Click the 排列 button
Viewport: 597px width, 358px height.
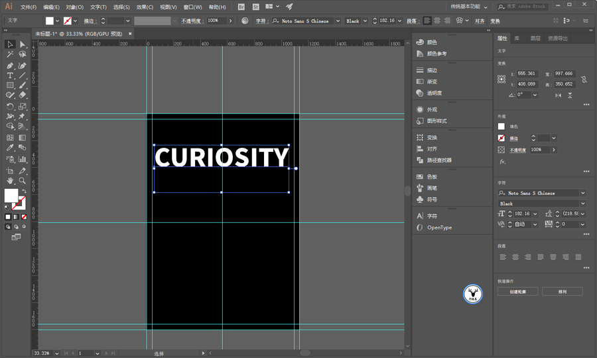562,292
